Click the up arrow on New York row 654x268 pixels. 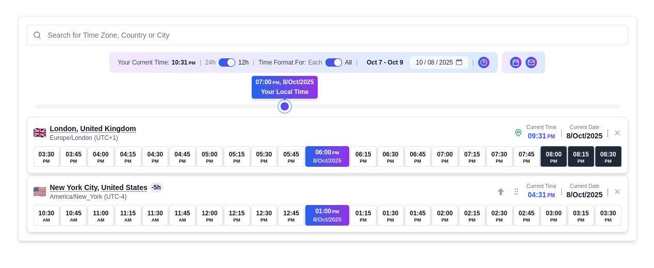coord(500,192)
